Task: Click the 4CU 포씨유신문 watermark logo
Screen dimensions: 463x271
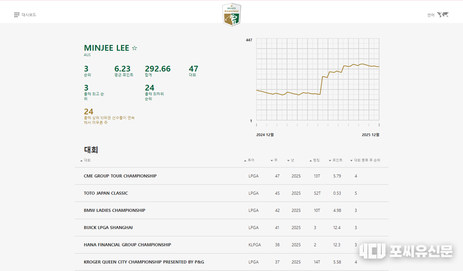Action: coord(406,251)
